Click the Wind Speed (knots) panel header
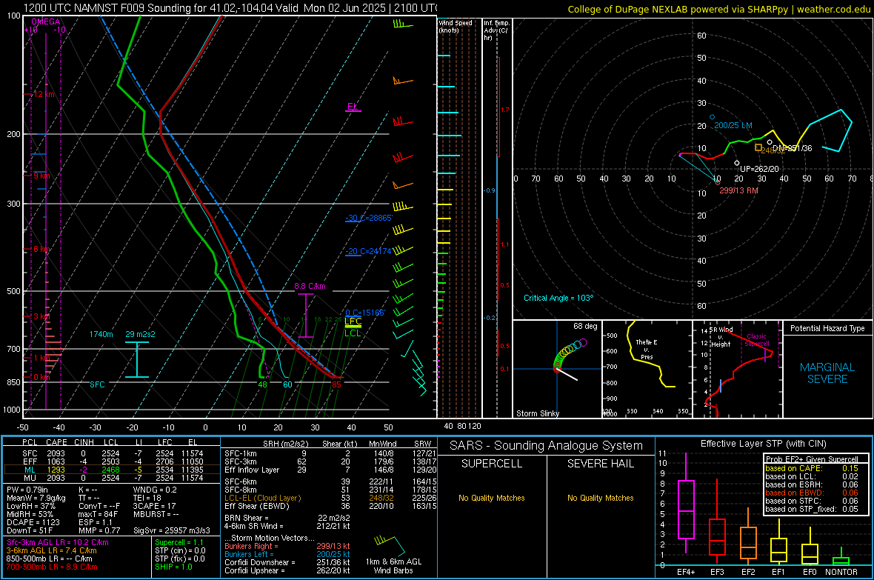The image size is (874, 580). pyautogui.click(x=456, y=26)
